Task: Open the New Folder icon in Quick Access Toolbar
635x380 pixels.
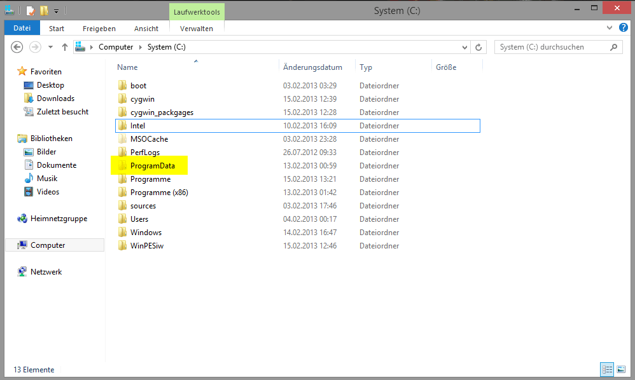Action: coord(43,10)
